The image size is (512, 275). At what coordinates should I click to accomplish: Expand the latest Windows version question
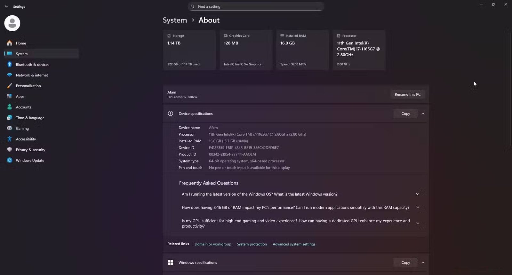(417, 194)
